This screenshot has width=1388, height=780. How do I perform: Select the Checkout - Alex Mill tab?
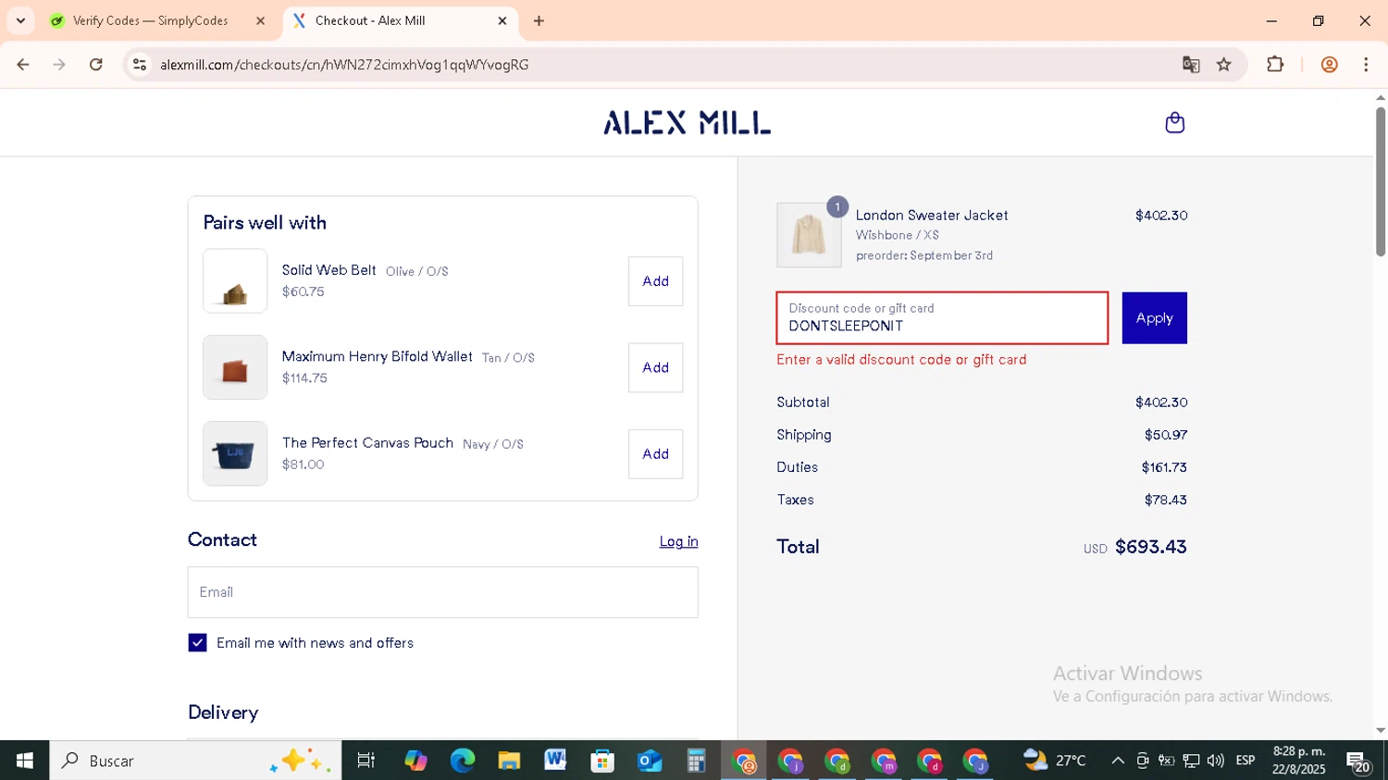coord(401,20)
